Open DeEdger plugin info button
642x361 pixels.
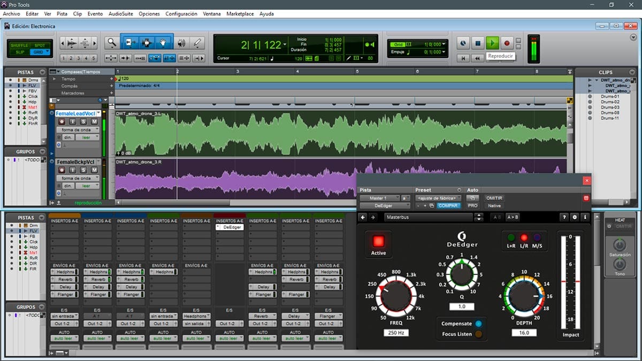tap(585, 217)
